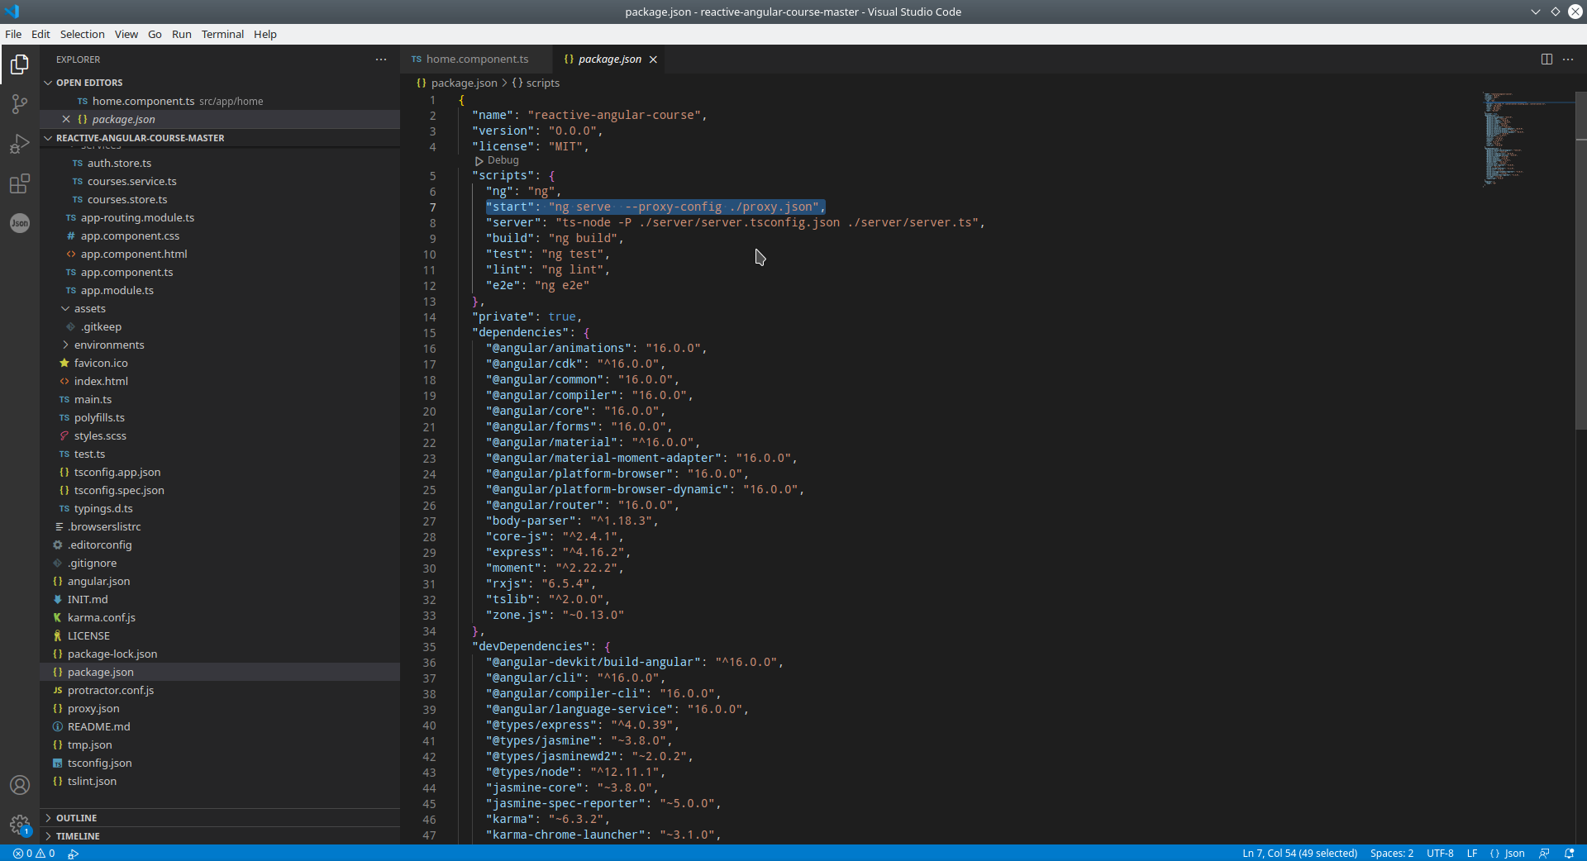This screenshot has width=1587, height=861.
Task: Change cursor position via Ln 7, Col 54
Action: pos(1299,854)
